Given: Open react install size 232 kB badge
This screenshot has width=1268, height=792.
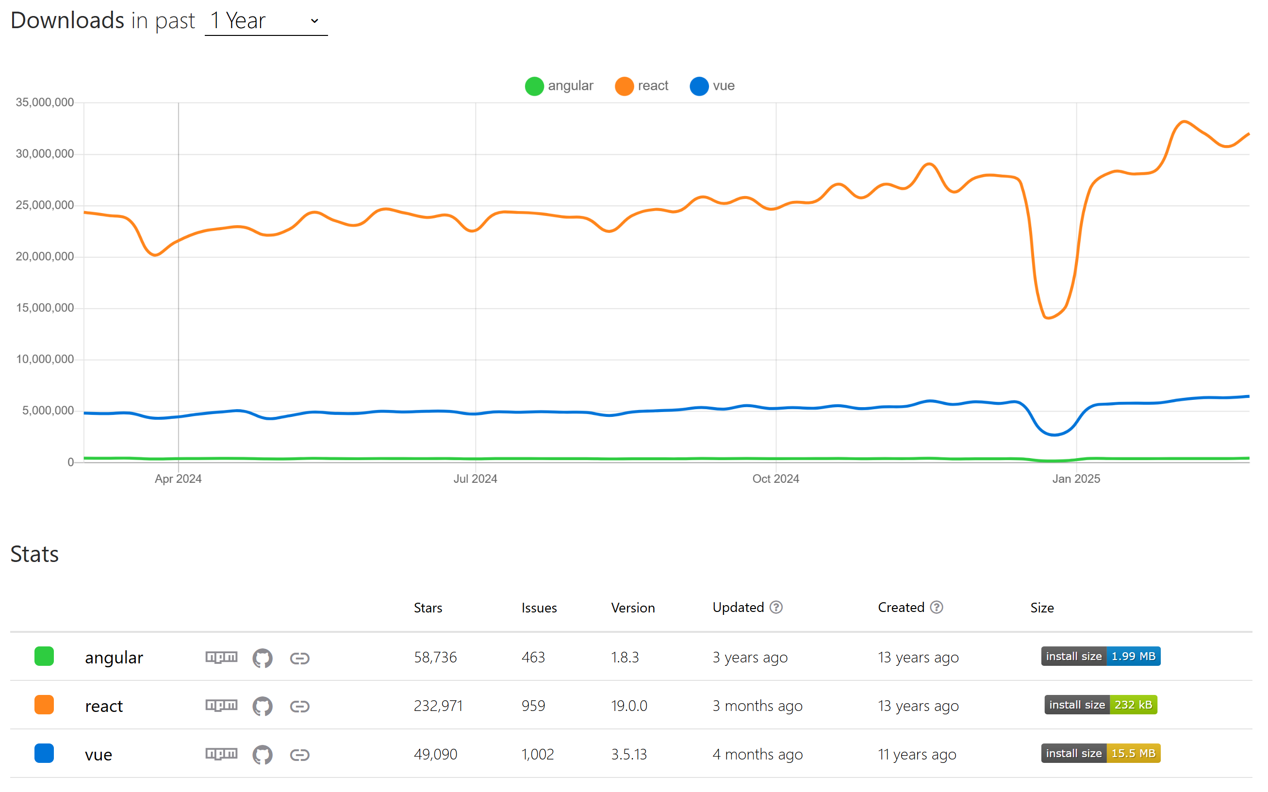Looking at the screenshot, I should [1101, 705].
